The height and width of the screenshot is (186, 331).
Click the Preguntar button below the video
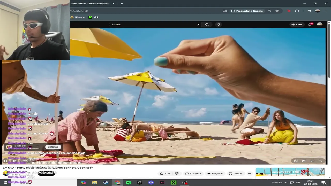pyautogui.click(x=215, y=173)
